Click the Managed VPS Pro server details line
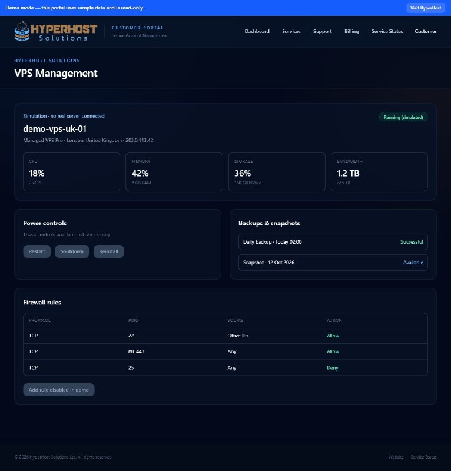The height and width of the screenshot is (471, 451). [88, 140]
